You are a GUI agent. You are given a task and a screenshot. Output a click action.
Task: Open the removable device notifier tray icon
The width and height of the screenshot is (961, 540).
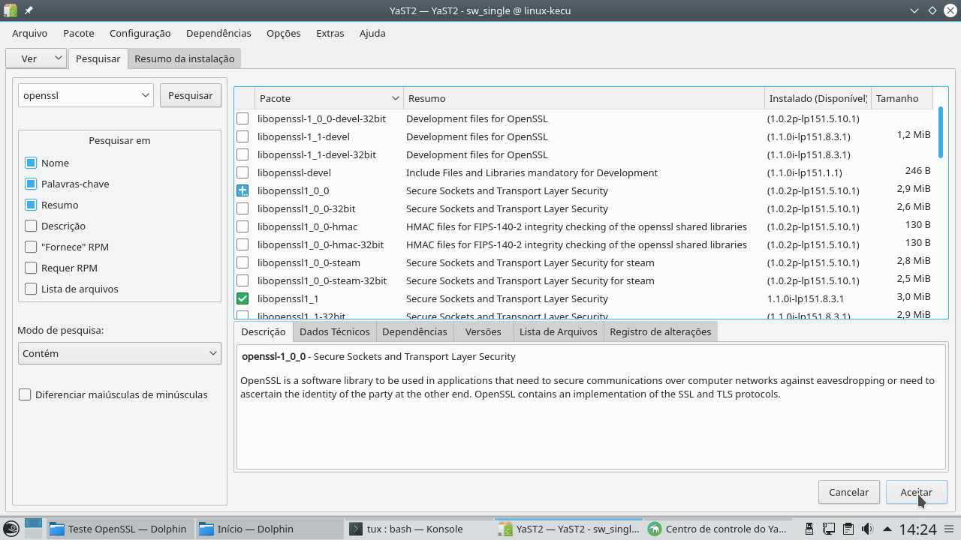810,529
